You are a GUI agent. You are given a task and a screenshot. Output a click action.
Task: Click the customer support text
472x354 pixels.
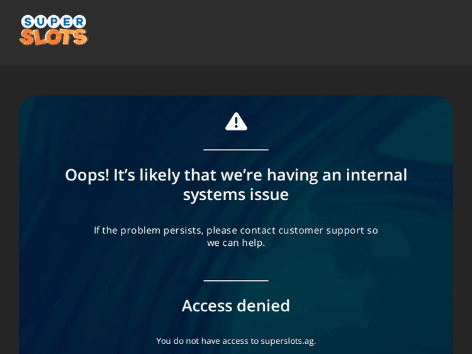pos(321,230)
